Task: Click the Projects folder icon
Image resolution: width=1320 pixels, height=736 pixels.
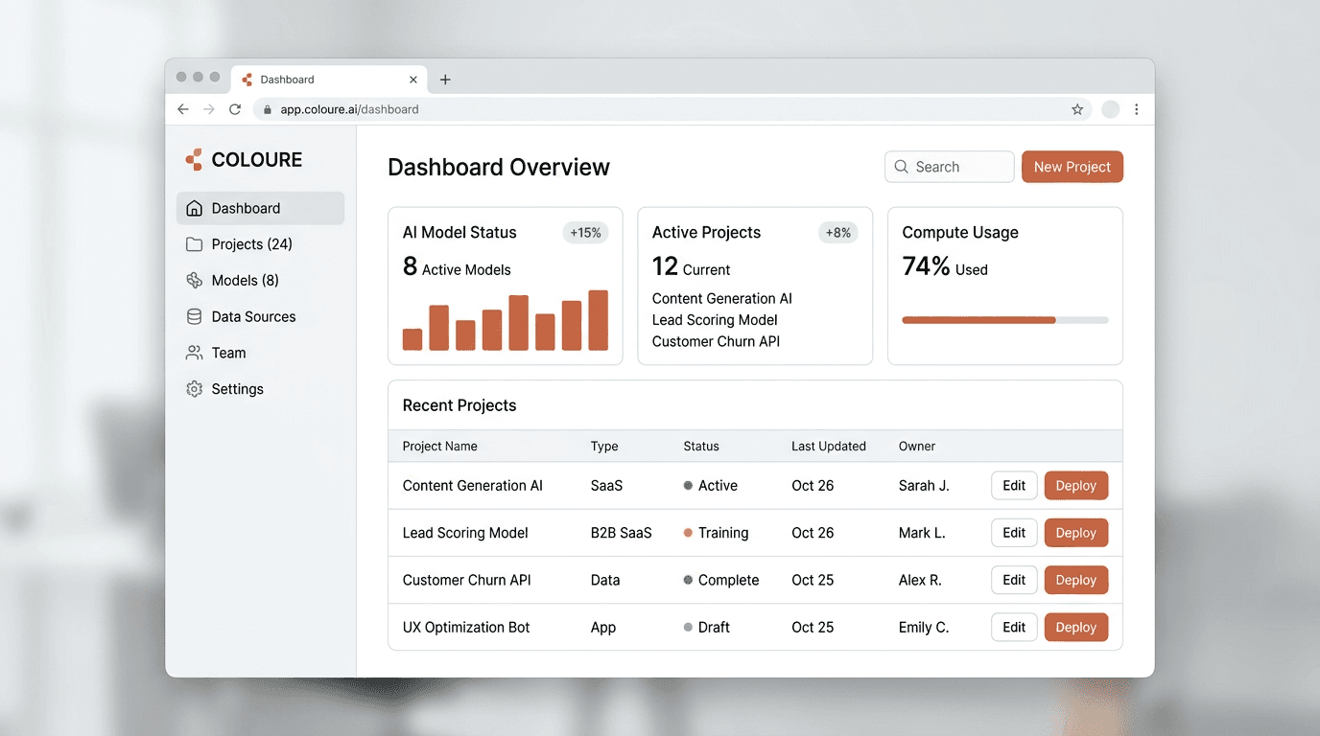Action: (194, 244)
